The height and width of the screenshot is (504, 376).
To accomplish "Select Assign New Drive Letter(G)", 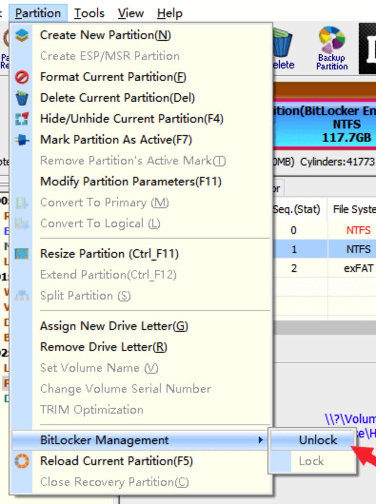I will [x=114, y=326].
